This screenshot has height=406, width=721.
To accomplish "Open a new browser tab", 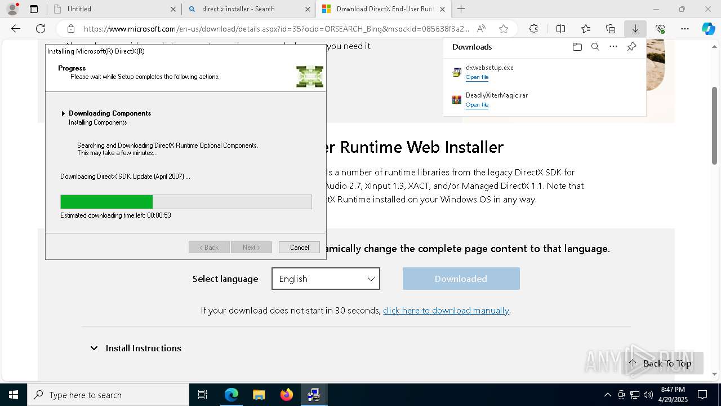I will [x=461, y=9].
